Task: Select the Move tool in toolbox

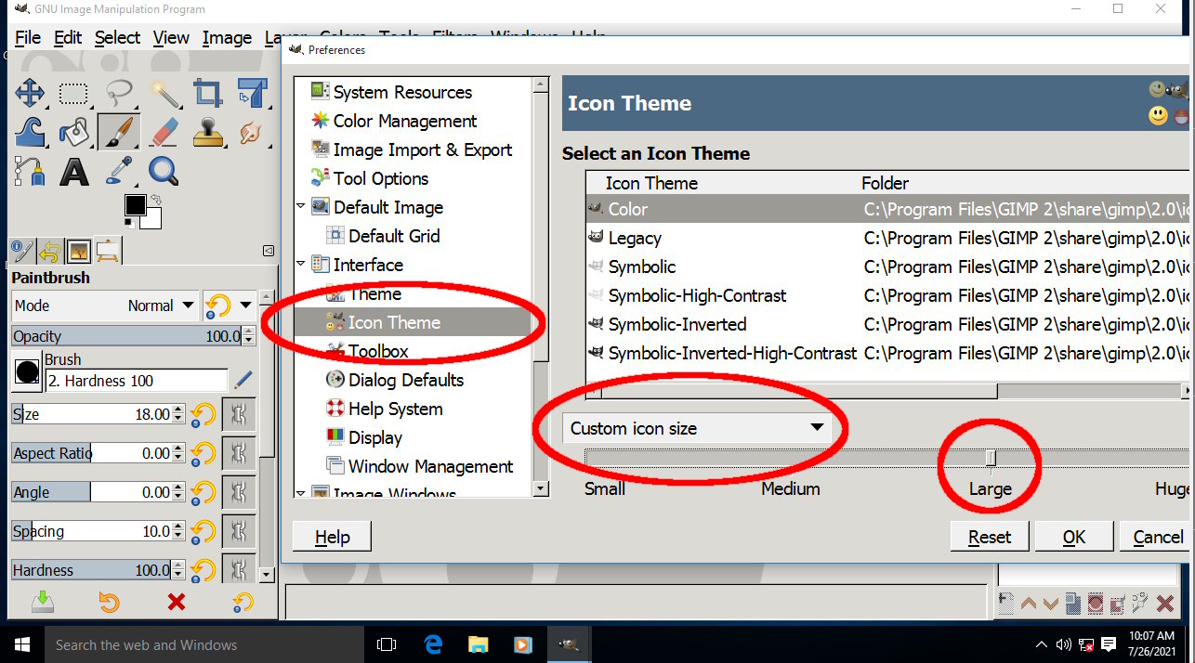Action: 30,93
